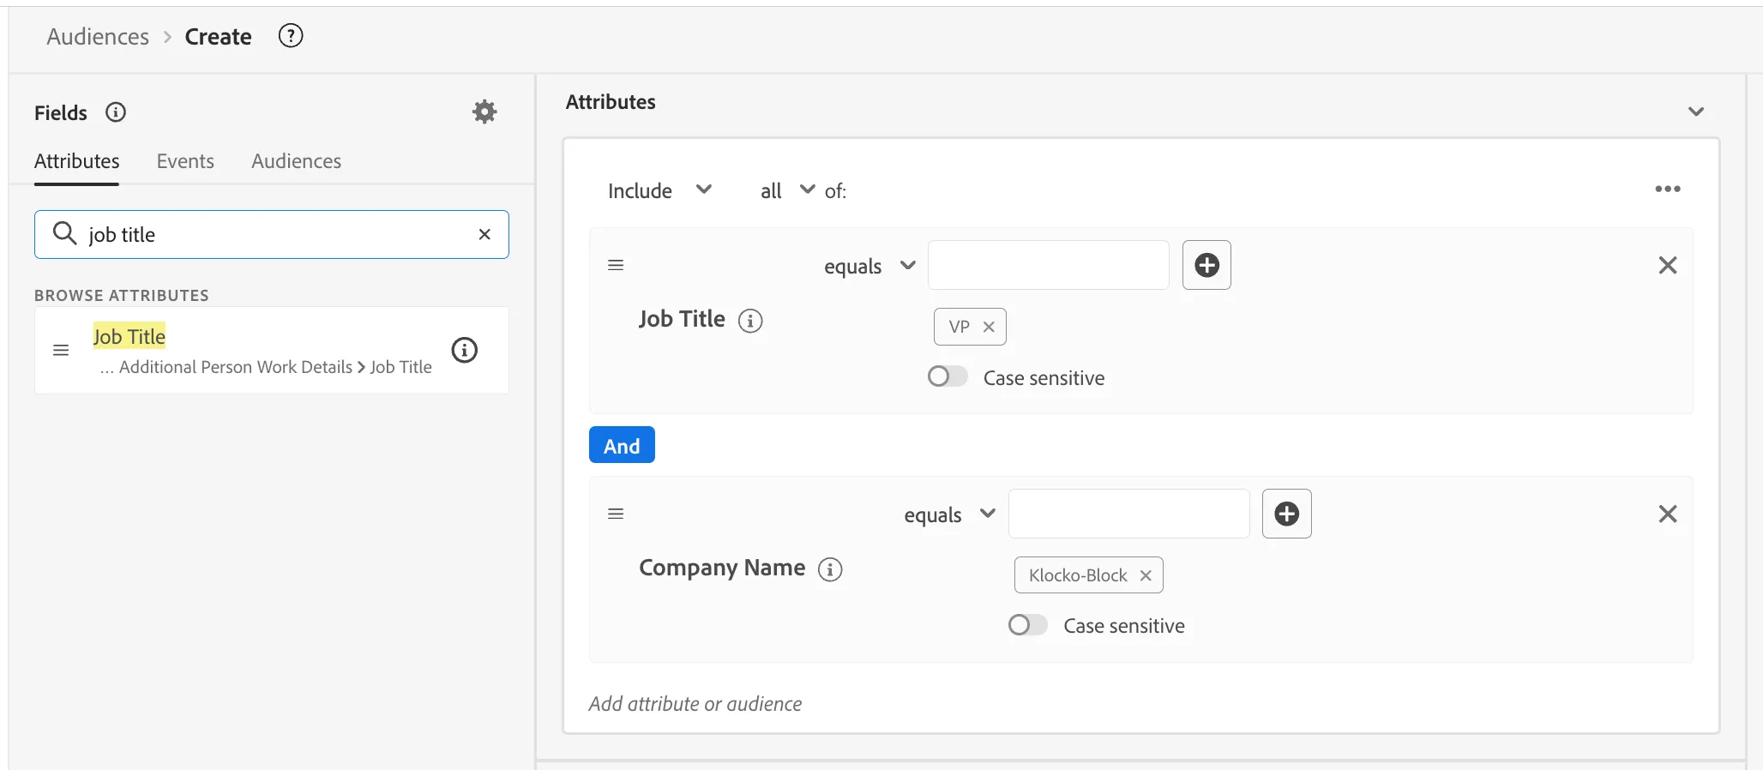The height and width of the screenshot is (770, 1763).
Task: Toggle Case sensitive for Company Name
Action: [1027, 625]
